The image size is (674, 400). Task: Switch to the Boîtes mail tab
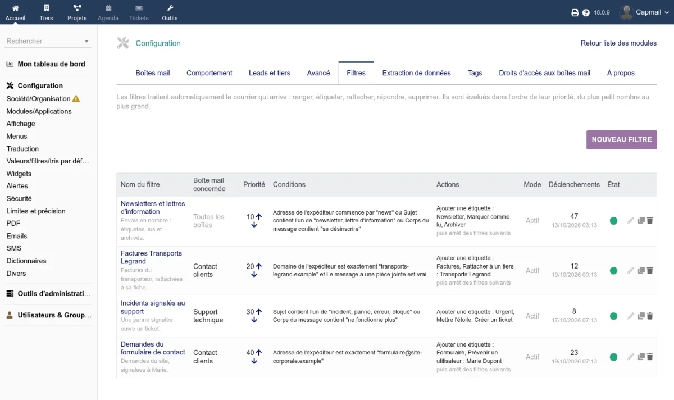153,73
